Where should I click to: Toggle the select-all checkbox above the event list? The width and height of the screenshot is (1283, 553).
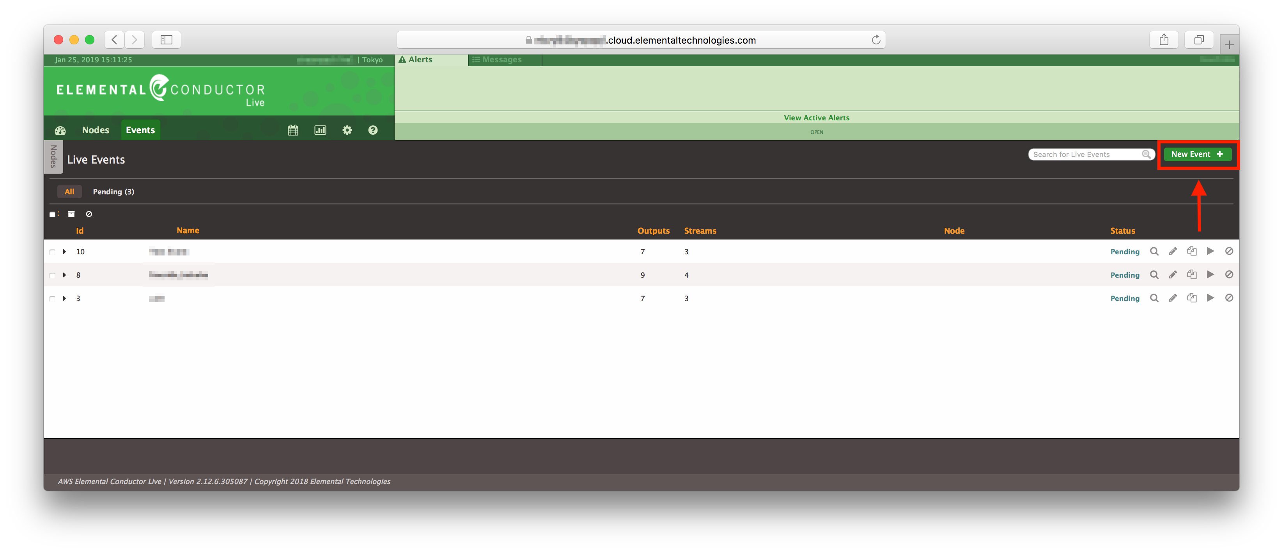(52, 214)
